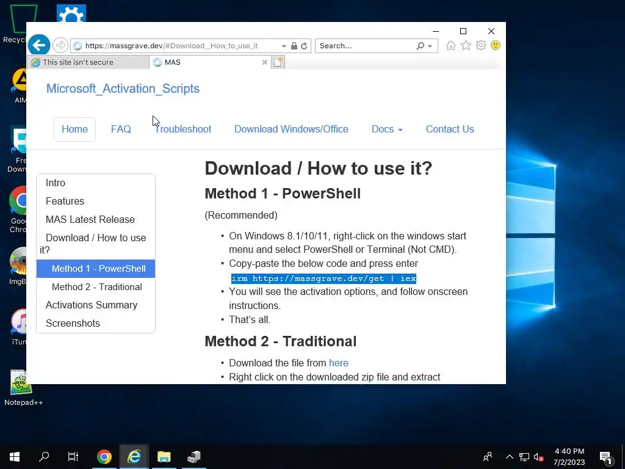Click the smiley feedback icon
625x469 pixels.
pyautogui.click(x=496, y=45)
